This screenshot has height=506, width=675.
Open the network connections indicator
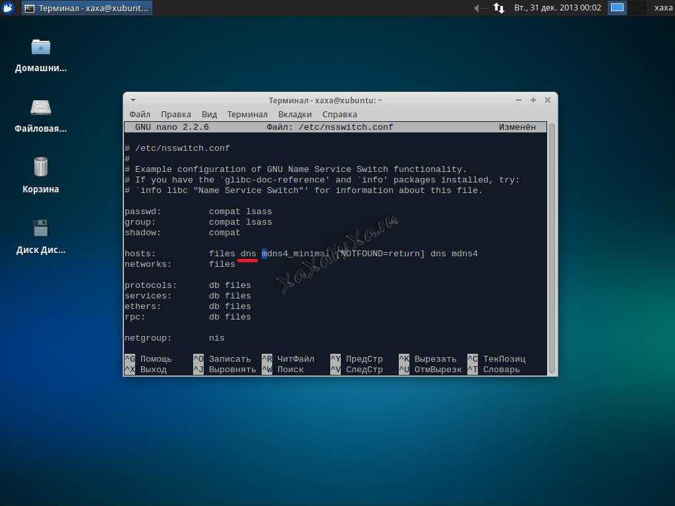(x=499, y=8)
